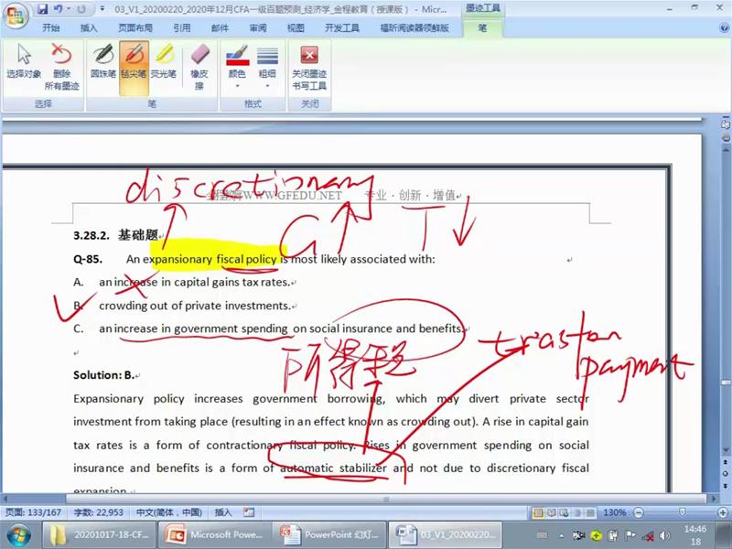This screenshot has width=732, height=549.
Task: Switch to Microsoft PowerPoint taskbar window
Action: (214, 535)
